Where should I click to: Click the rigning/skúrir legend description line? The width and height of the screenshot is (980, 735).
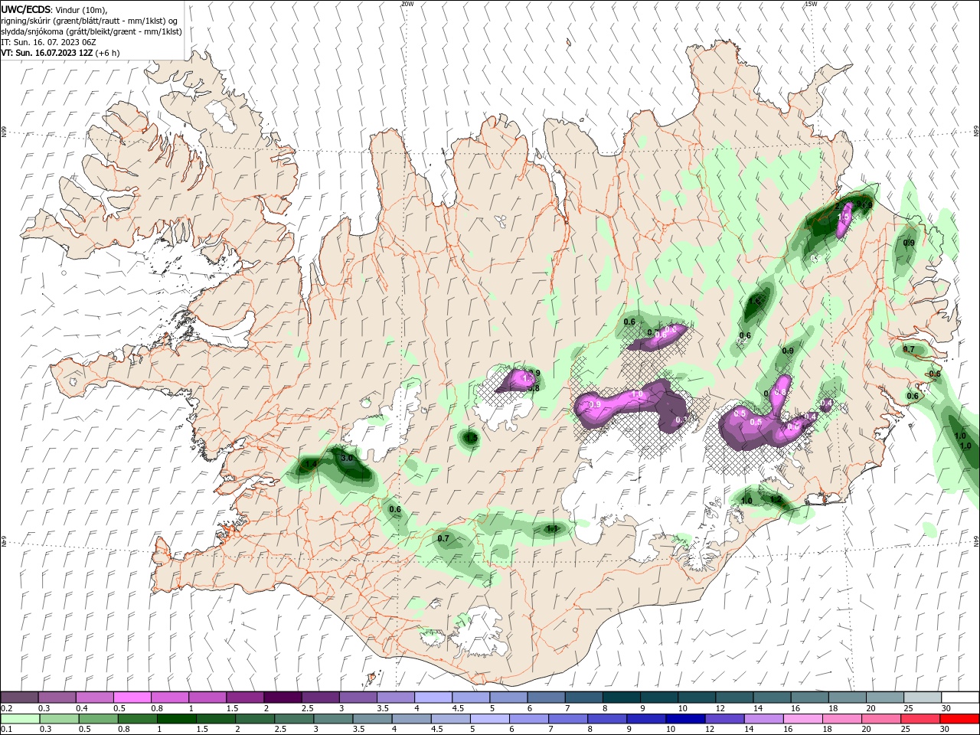point(90,21)
